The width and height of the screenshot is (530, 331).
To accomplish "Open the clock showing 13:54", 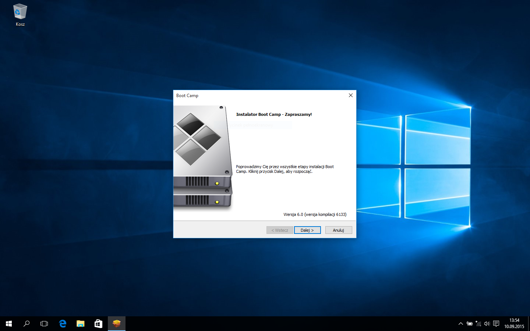I will 514,324.
